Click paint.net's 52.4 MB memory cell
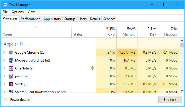 (127, 76)
